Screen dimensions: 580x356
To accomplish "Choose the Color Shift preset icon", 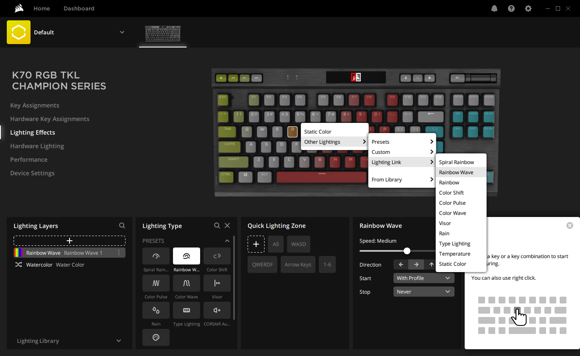I will [217, 256].
